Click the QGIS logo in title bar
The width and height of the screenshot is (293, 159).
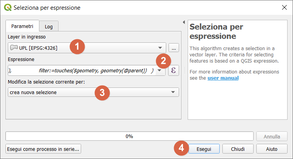[x=7, y=7]
